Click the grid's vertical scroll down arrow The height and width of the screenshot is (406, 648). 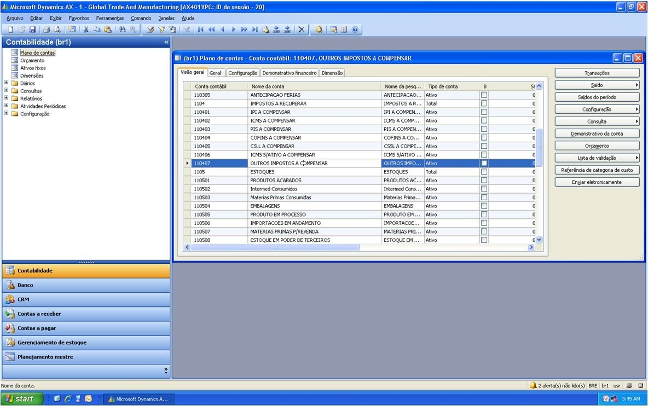pyautogui.click(x=539, y=240)
